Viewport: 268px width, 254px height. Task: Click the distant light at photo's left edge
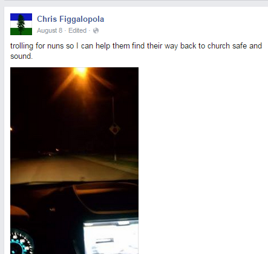click(x=11, y=129)
